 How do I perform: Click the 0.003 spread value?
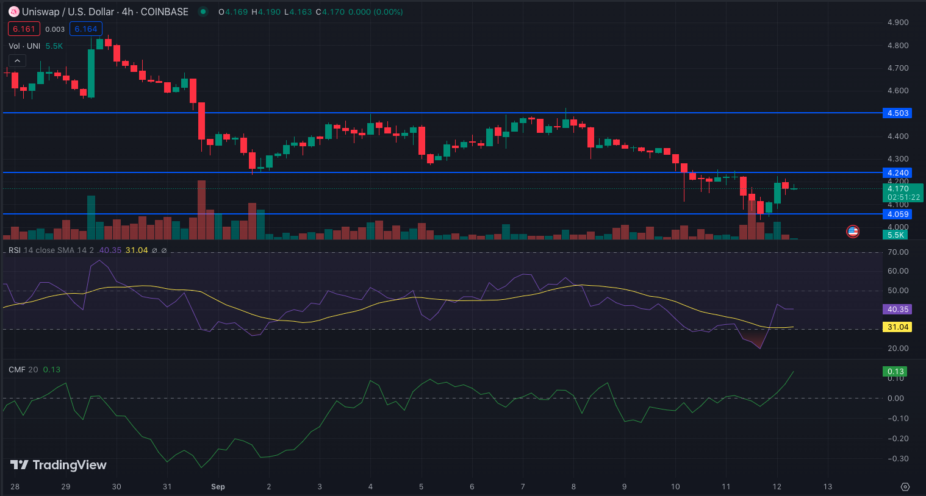tap(55, 29)
